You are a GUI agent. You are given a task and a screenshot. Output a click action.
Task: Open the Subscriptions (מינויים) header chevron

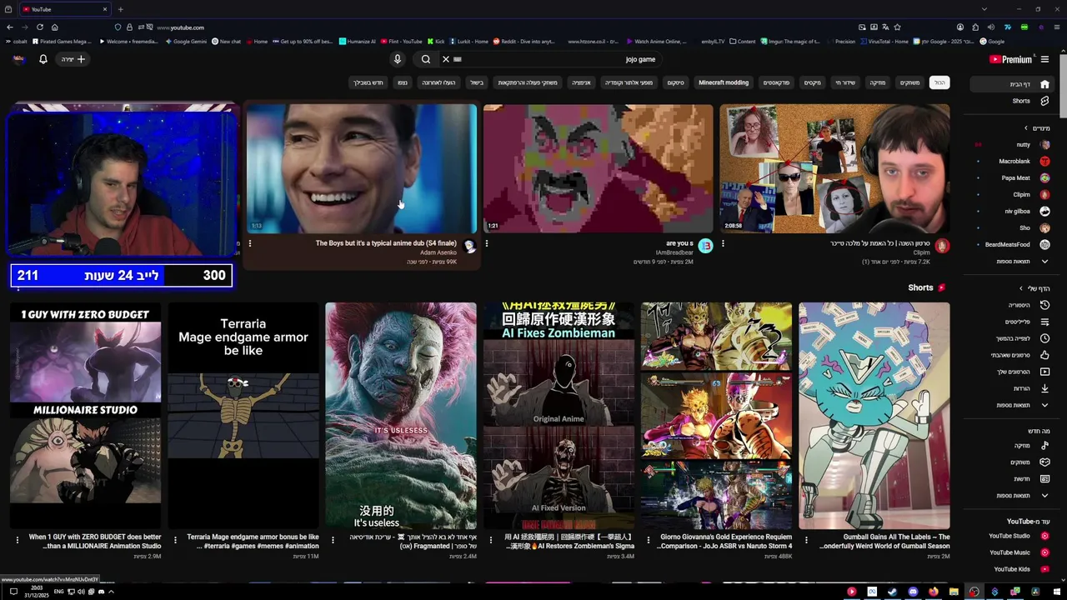pyautogui.click(x=1026, y=128)
